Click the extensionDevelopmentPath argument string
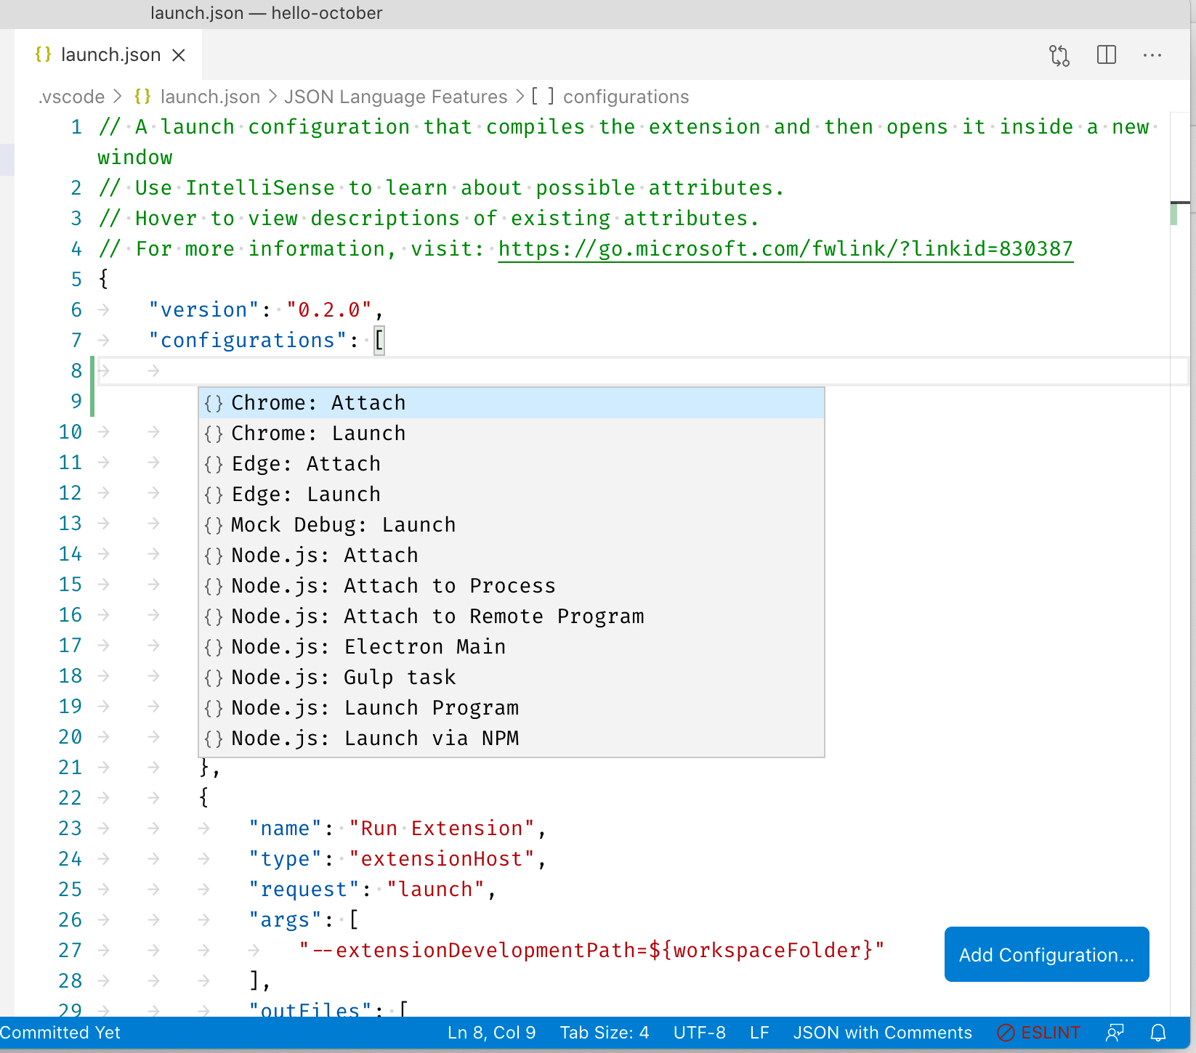The width and height of the screenshot is (1196, 1053). (x=591, y=951)
